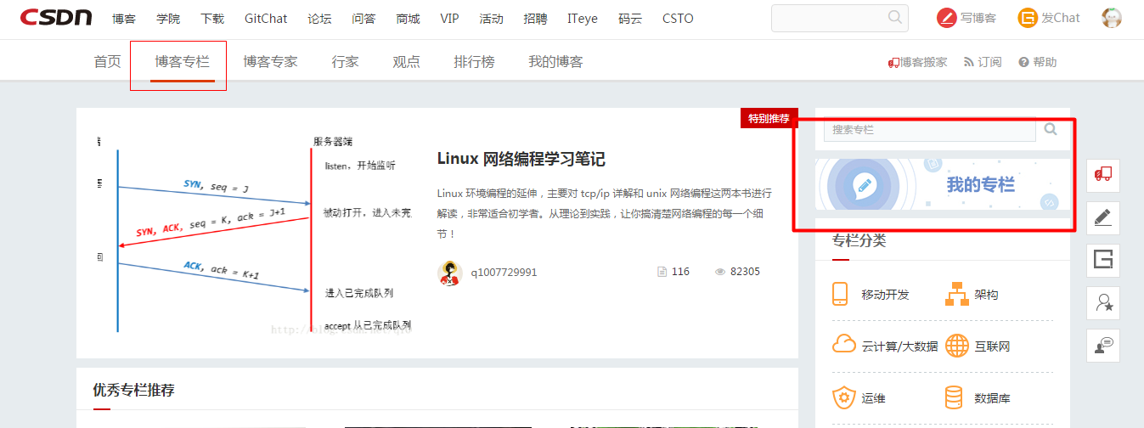Click the red 写博客 pencil icon
1144x428 pixels.
pyautogui.click(x=947, y=18)
